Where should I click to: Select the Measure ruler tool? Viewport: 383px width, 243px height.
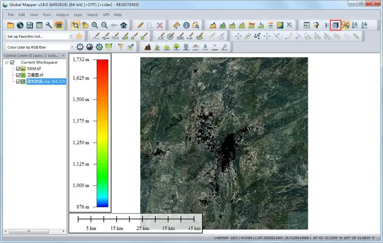(x=176, y=25)
